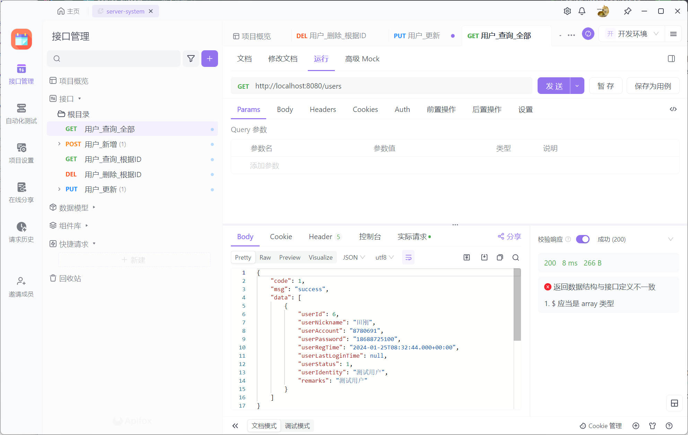The image size is (688, 435).
Task: Click the help question mark icon
Action: point(669,426)
